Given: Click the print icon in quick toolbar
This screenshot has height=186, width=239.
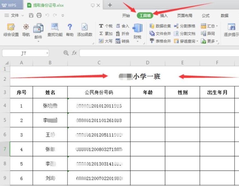Looking at the screenshot, I should coord(39,16).
